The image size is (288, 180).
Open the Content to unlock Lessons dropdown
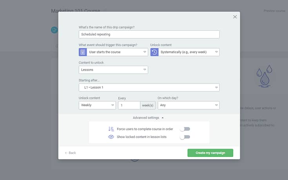click(113, 70)
